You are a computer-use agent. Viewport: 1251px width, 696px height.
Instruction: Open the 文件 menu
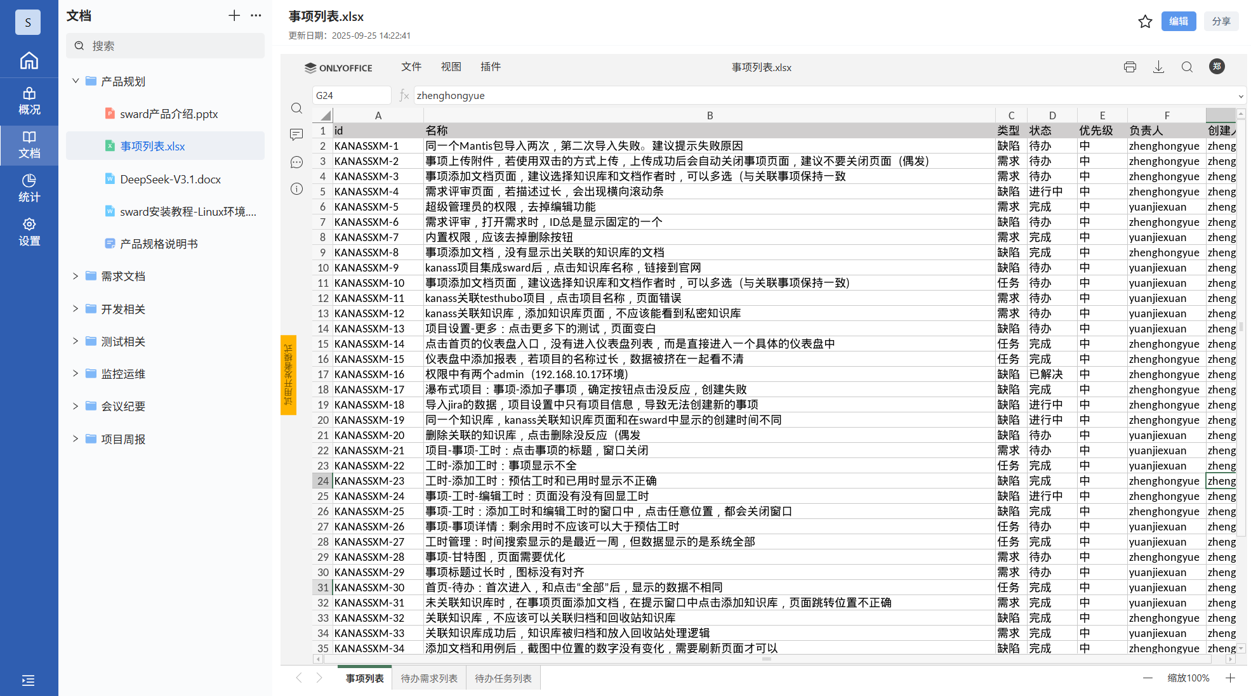[411, 67]
